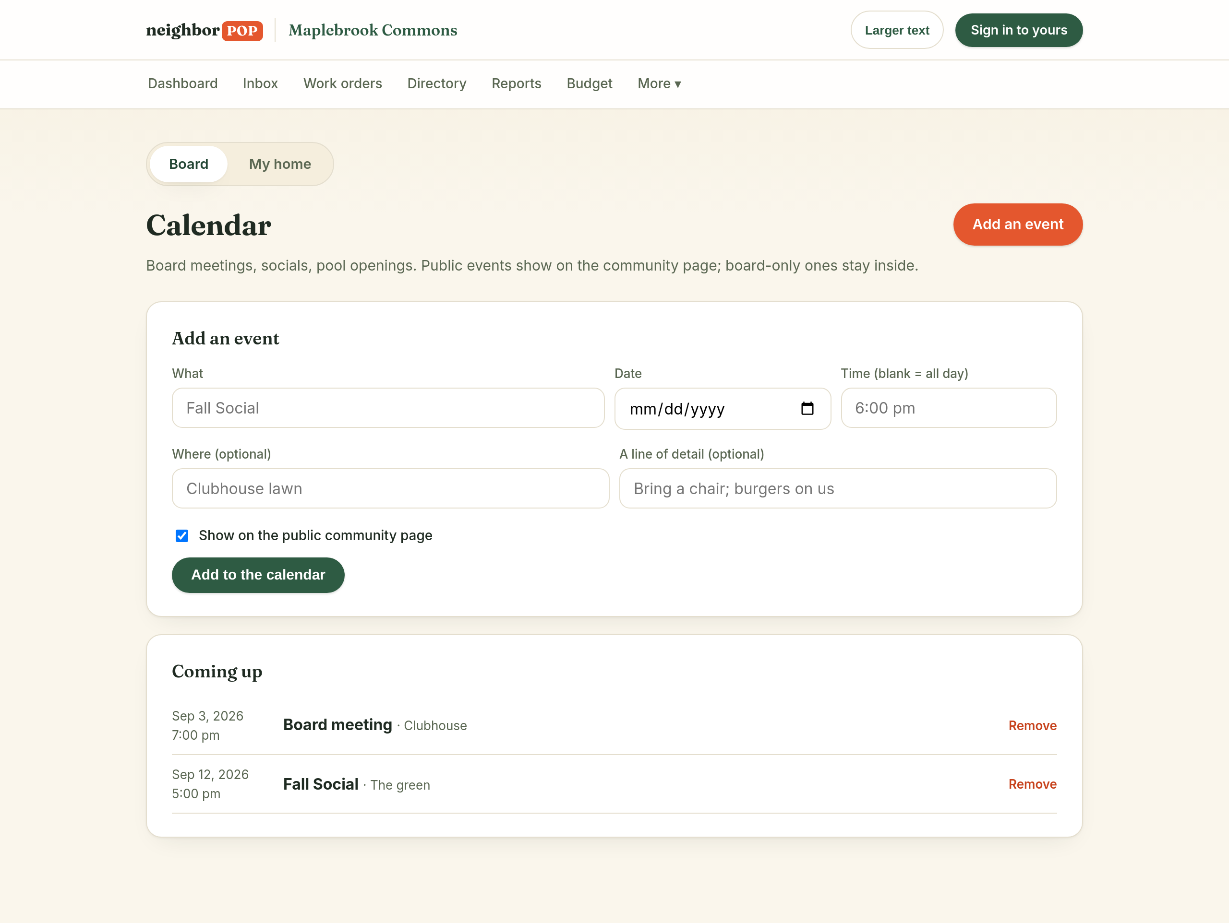The height and width of the screenshot is (923, 1229).
Task: Uncheck Show on the public community page
Action: (181, 536)
